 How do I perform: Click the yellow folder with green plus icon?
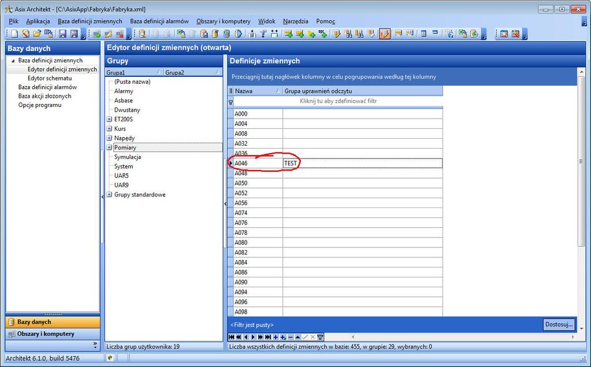click(311, 34)
